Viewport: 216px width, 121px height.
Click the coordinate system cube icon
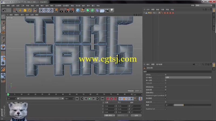(56, 10)
